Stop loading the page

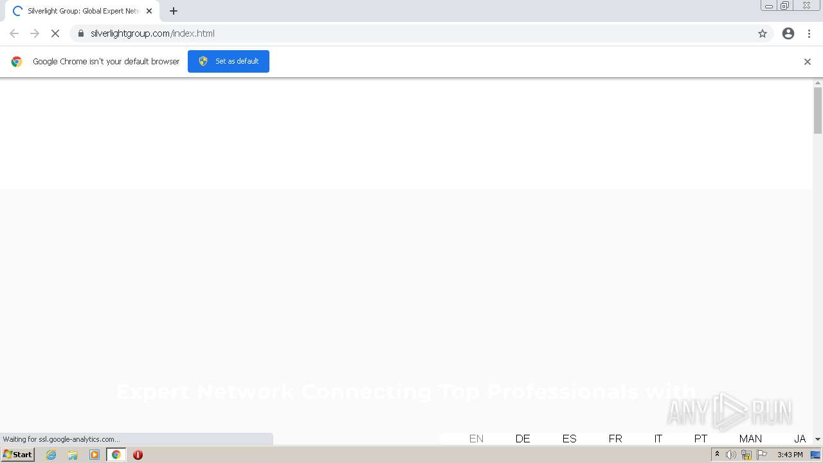pos(55,33)
